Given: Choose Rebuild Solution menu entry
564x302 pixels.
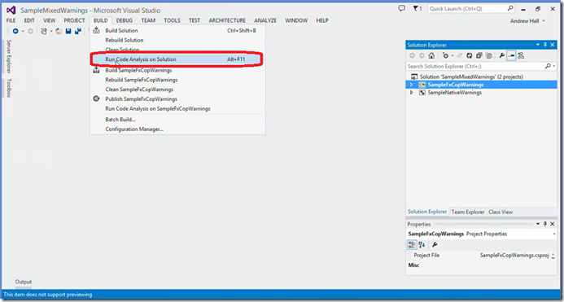Looking at the screenshot, I should pyautogui.click(x=177, y=40).
